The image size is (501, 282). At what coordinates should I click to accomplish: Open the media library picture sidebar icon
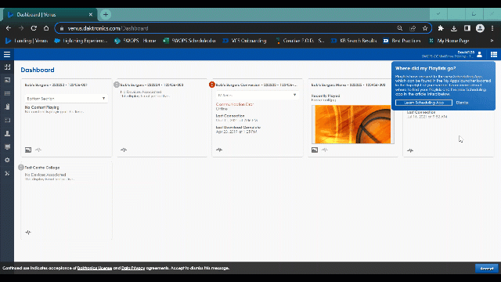pos(7,80)
